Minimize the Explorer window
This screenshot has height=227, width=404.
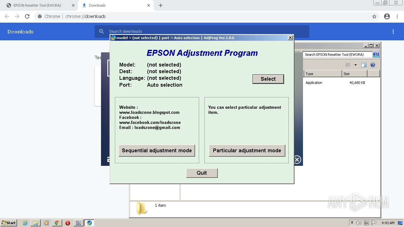tap(366, 46)
